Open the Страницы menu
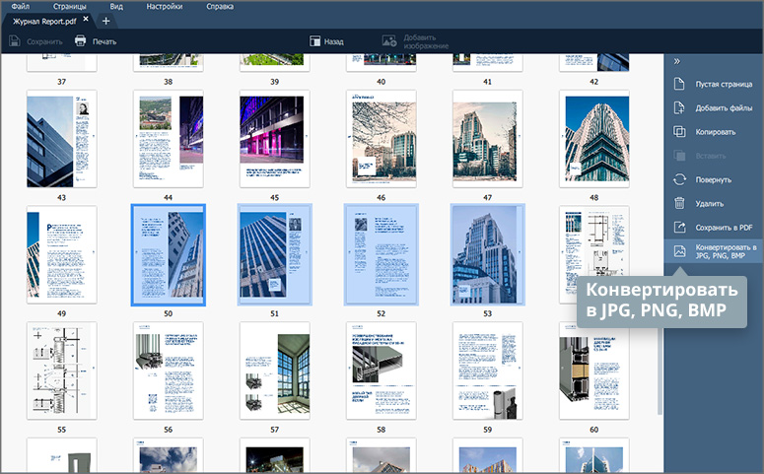Image resolution: width=764 pixels, height=474 pixels. click(70, 6)
